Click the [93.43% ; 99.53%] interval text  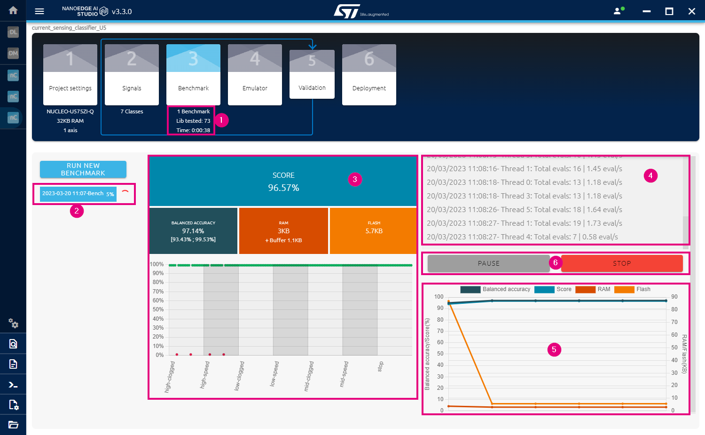tap(193, 239)
